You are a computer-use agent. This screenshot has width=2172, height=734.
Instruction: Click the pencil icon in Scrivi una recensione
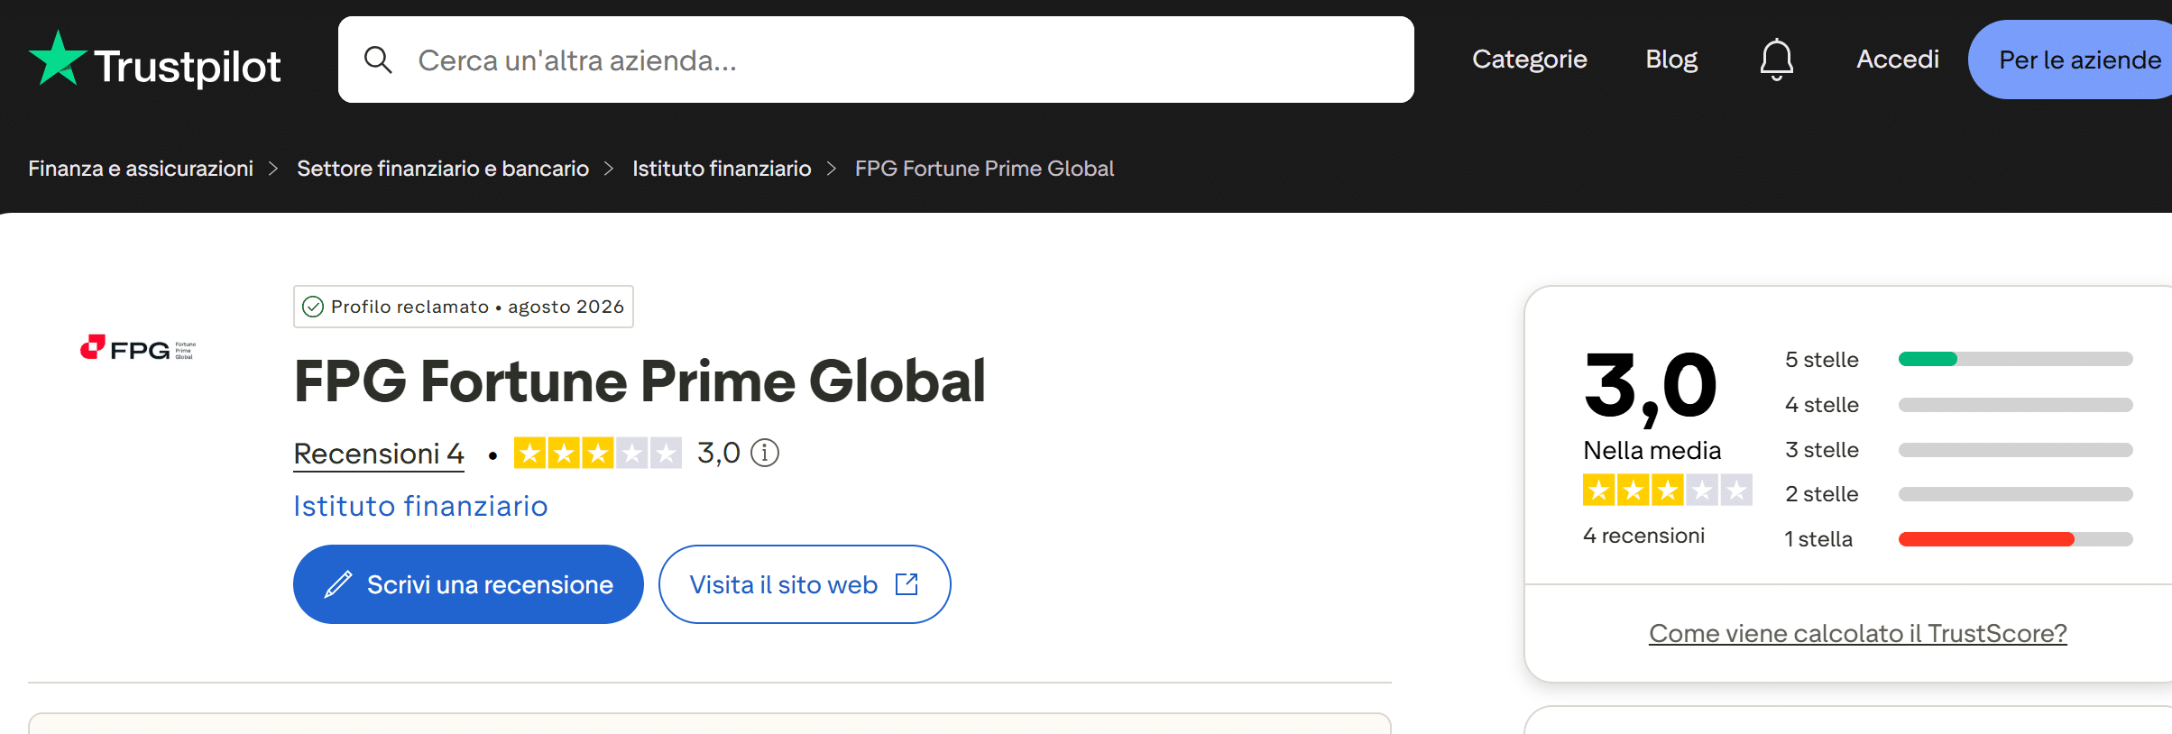tap(338, 584)
